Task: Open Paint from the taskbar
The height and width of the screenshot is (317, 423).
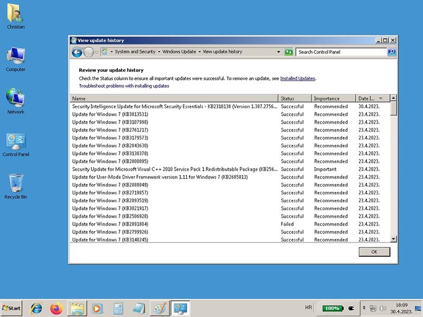Action: tap(159, 308)
